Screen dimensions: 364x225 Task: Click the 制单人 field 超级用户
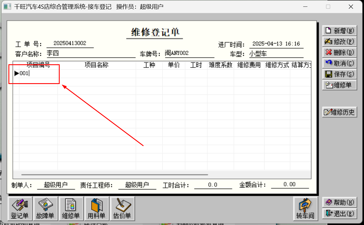point(56,185)
